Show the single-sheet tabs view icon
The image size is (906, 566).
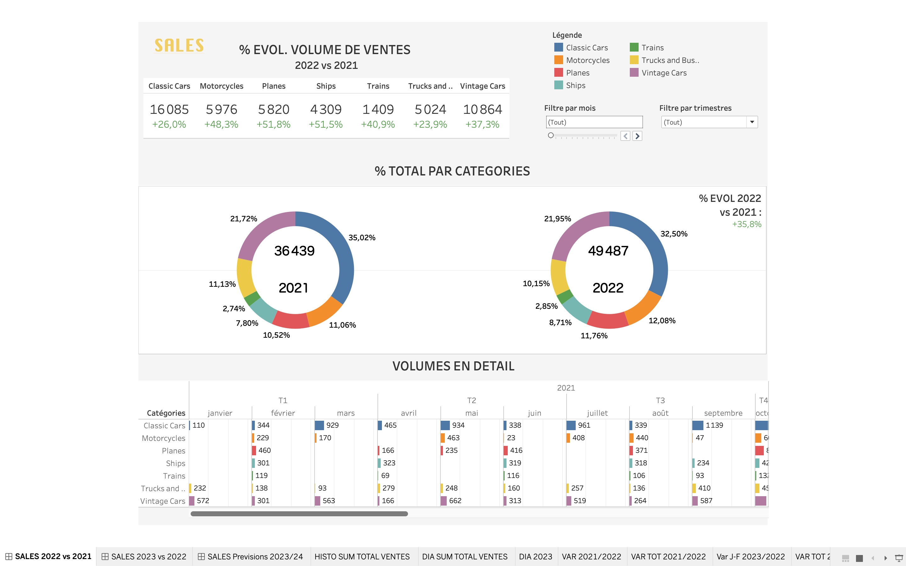pyautogui.click(x=859, y=558)
